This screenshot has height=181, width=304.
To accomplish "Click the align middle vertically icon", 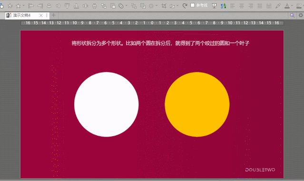I will (x=58, y=6).
